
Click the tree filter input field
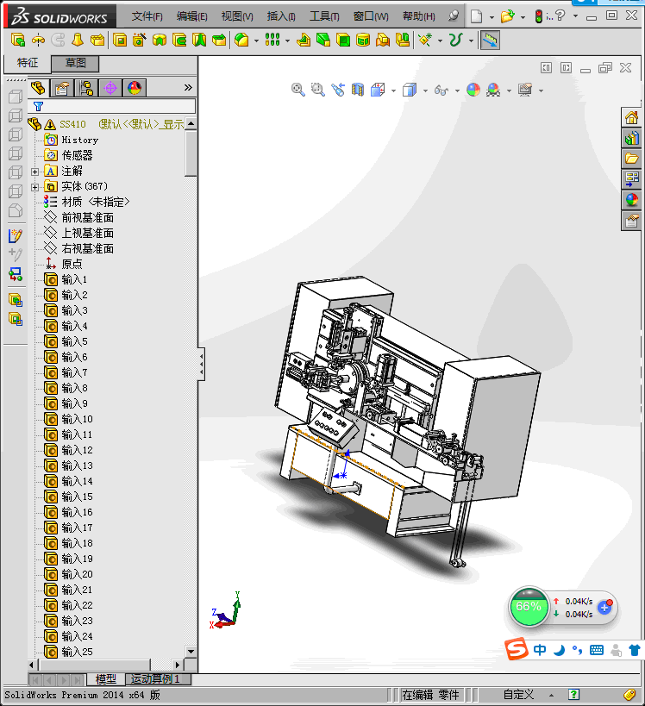112,107
